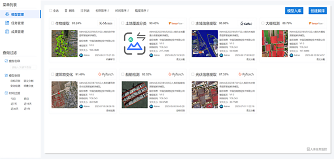This screenshot has height=160, width=334.
Task: Filter models by 变化检测 category
Action: [15, 86]
